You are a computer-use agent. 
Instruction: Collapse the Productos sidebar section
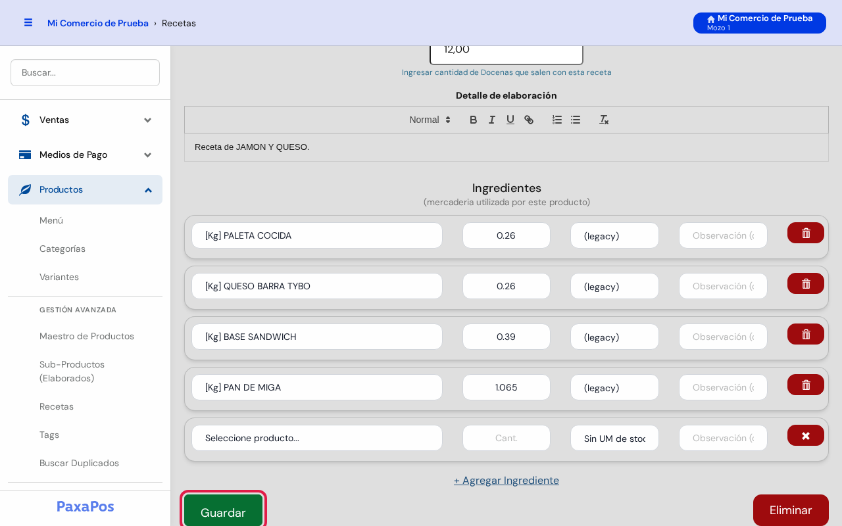85,189
